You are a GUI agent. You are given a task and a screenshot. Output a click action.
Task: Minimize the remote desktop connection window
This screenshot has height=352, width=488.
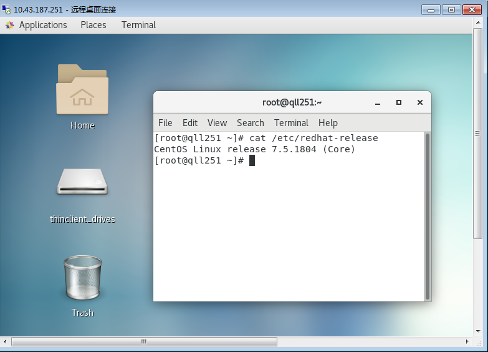(431, 10)
